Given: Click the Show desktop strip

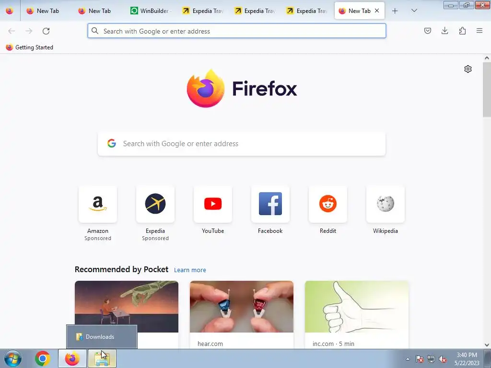Looking at the screenshot, I should tap(488, 358).
